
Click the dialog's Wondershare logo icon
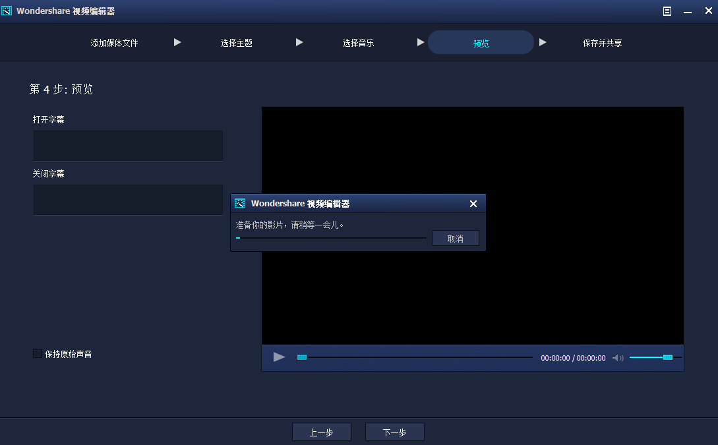[x=240, y=203]
